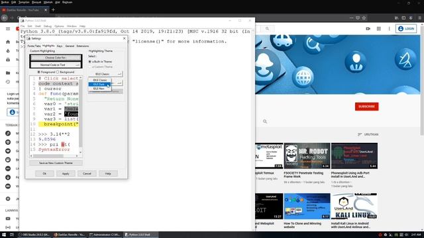The height and width of the screenshot is (238, 424).
Task: Click the YouTube search magnifier button
Action: tap(267, 28)
